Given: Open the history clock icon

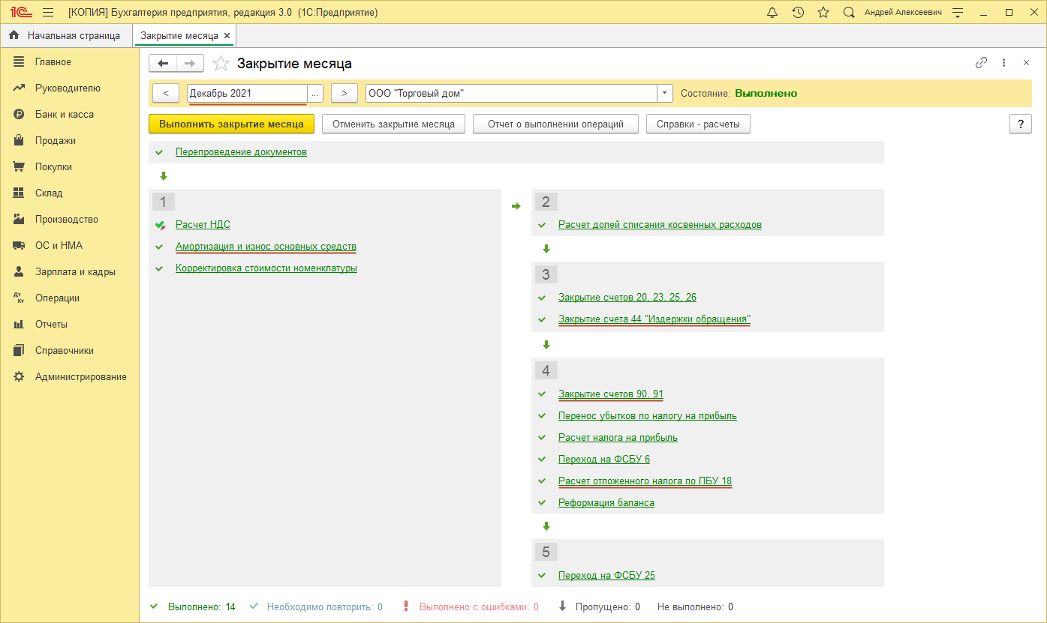Looking at the screenshot, I should click(798, 13).
